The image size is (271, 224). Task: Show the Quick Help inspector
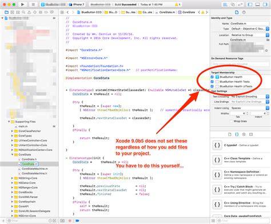pos(244,12)
